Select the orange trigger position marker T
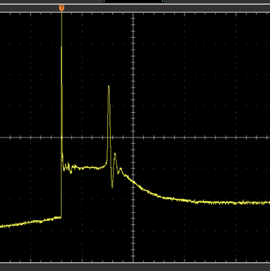This screenshot has width=270, height=271. (62, 8)
